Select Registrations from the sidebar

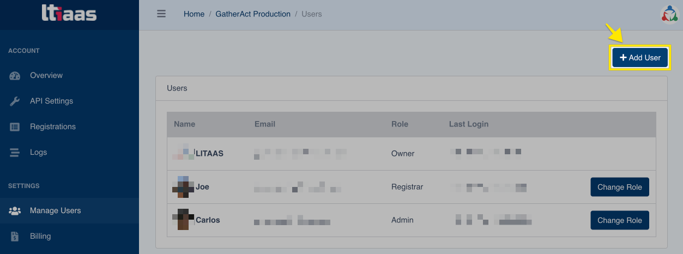[53, 127]
